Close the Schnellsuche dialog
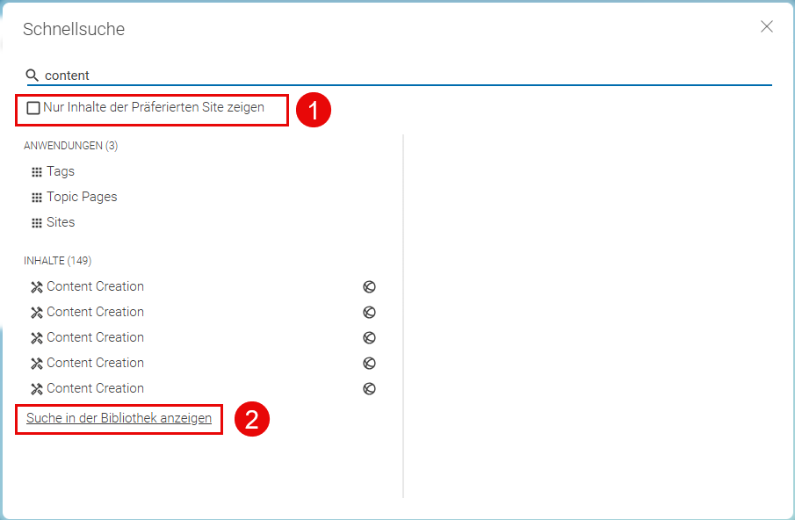The image size is (795, 520). pyautogui.click(x=767, y=26)
